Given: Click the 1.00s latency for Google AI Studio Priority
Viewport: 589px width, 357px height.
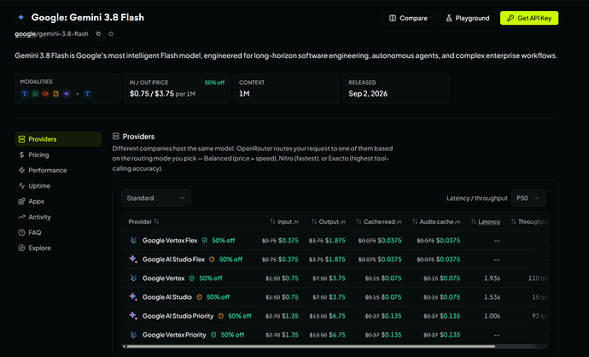Looking at the screenshot, I should click(492, 316).
